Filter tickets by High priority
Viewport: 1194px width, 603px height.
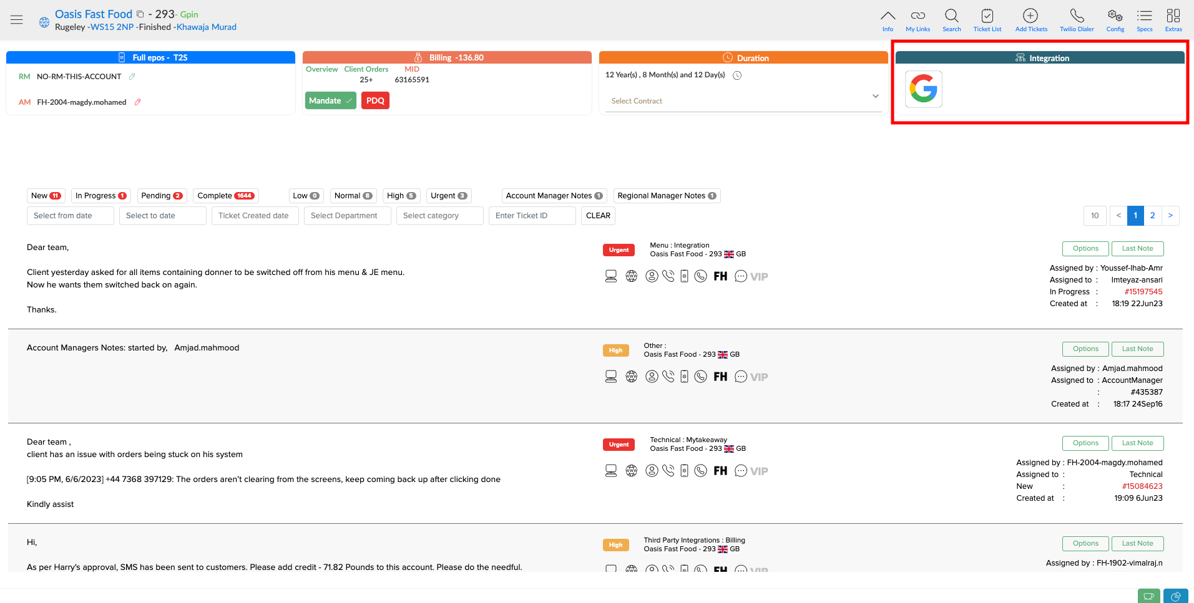(401, 196)
